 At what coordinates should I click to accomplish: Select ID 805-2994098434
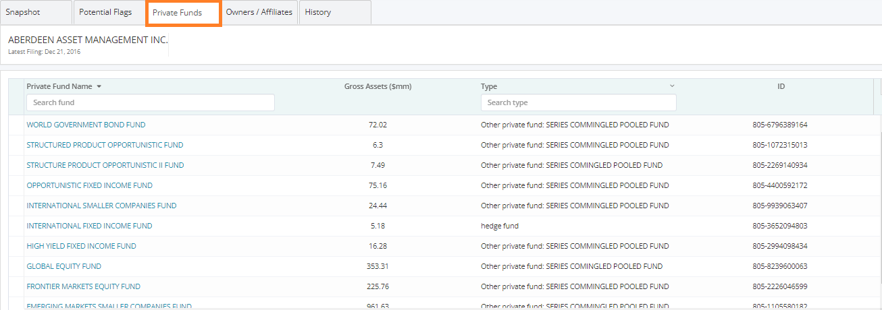click(x=780, y=246)
